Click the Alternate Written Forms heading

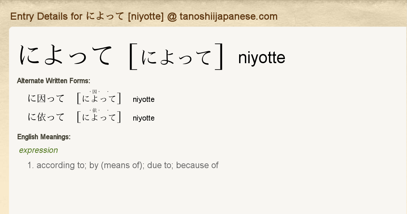click(53, 81)
